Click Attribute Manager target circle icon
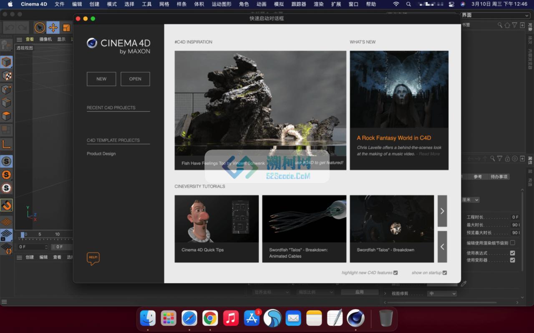 (515, 158)
